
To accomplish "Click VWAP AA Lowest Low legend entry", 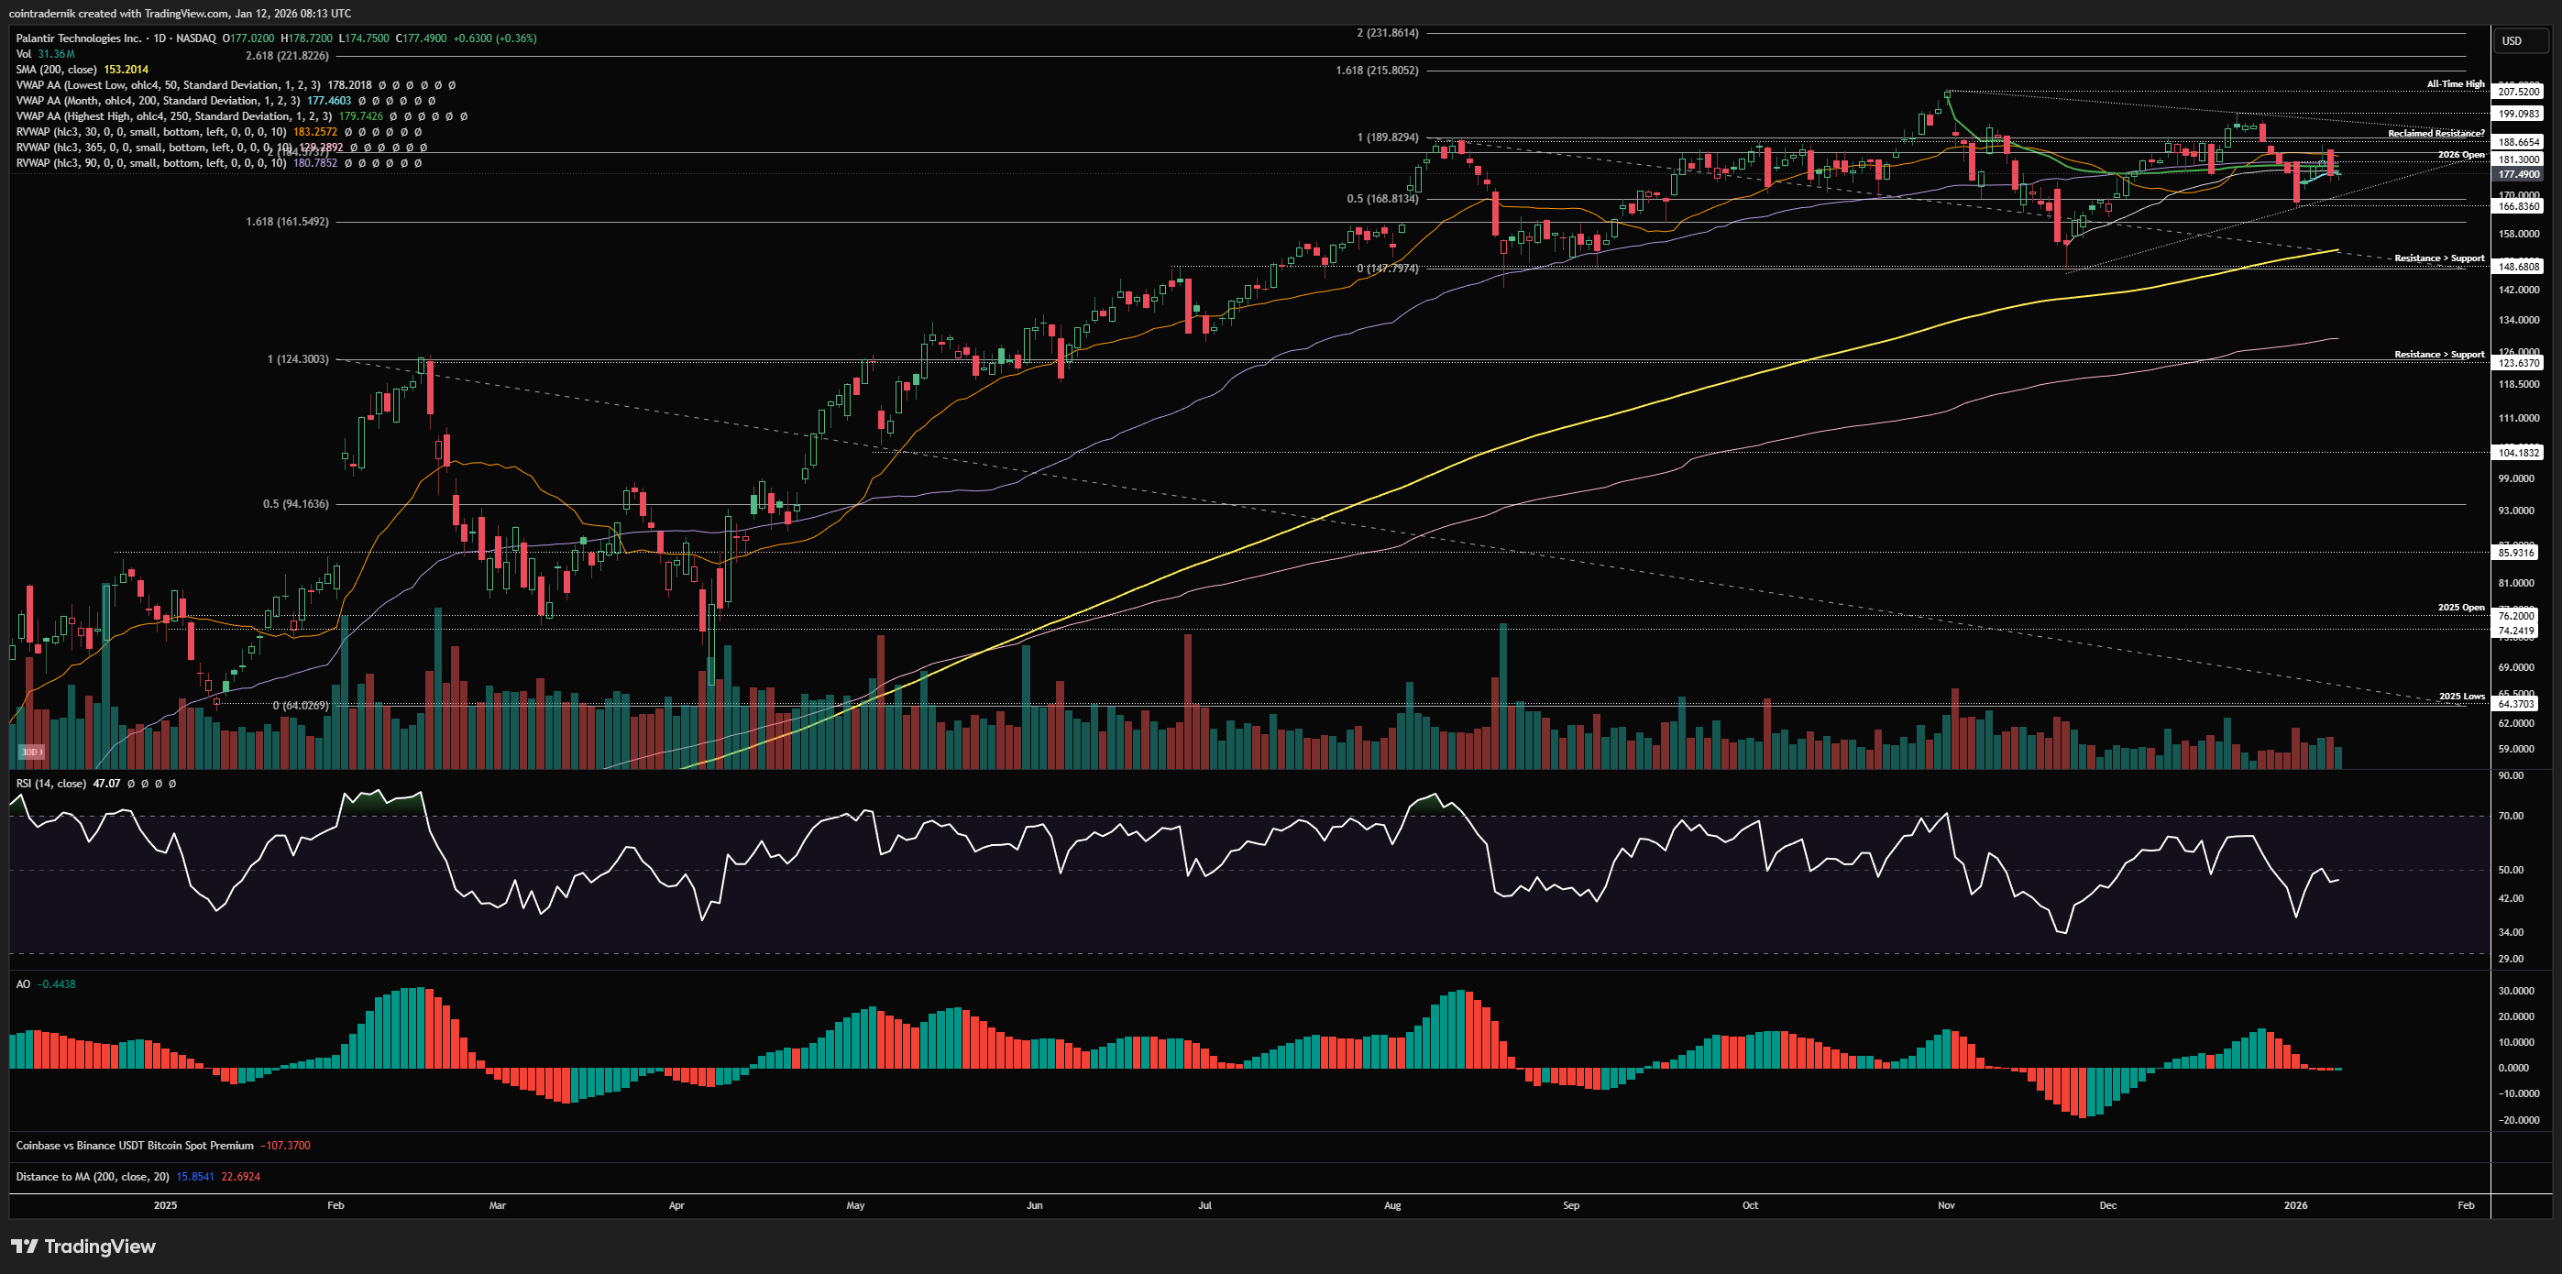I will pyautogui.click(x=167, y=85).
